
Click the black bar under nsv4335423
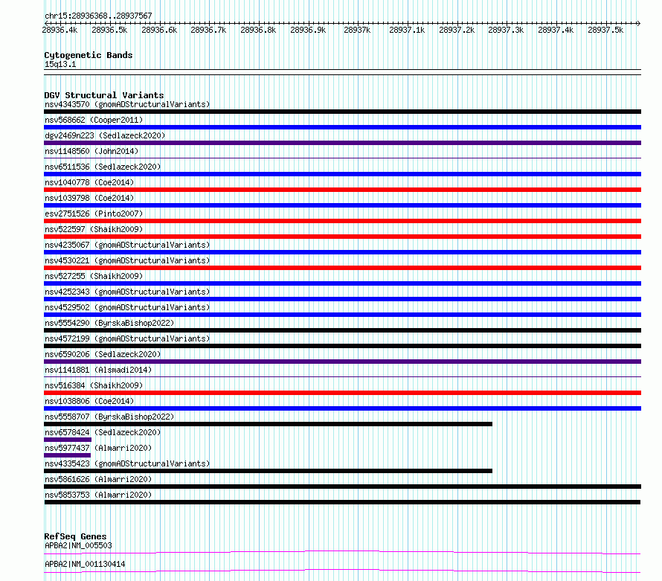pyautogui.click(x=268, y=471)
